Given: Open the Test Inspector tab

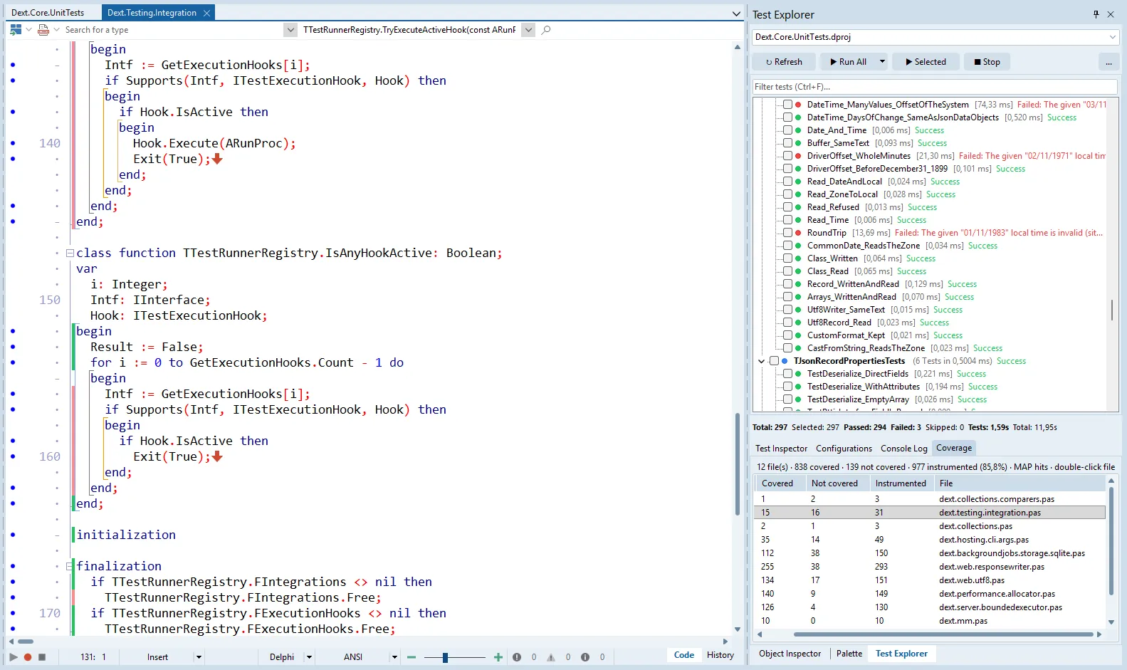Looking at the screenshot, I should click(x=781, y=449).
